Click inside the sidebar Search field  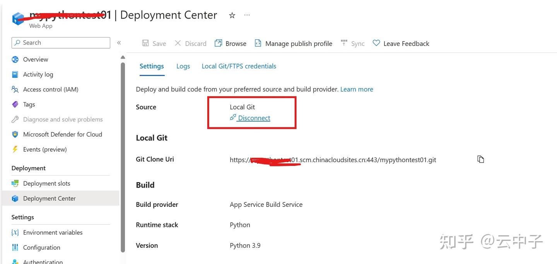[60, 42]
